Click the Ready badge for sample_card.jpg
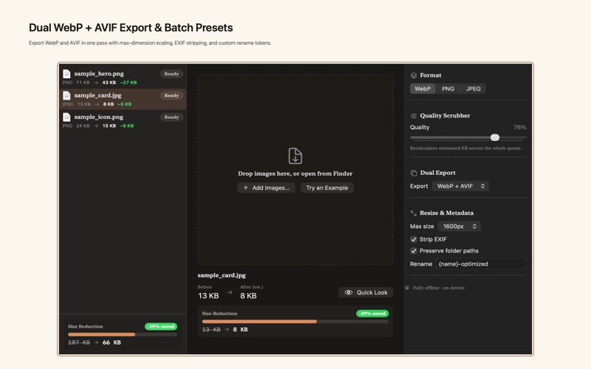Image resolution: width=591 pixels, height=369 pixels. (x=171, y=96)
